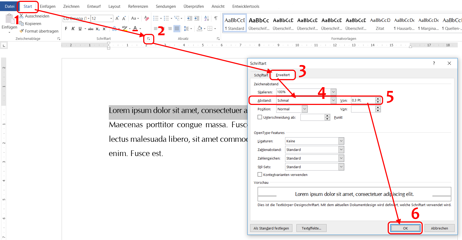Apply strikethrough (abc) formatting

tap(91, 29)
